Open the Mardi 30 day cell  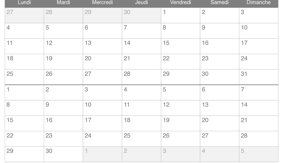pyautogui.click(x=63, y=154)
